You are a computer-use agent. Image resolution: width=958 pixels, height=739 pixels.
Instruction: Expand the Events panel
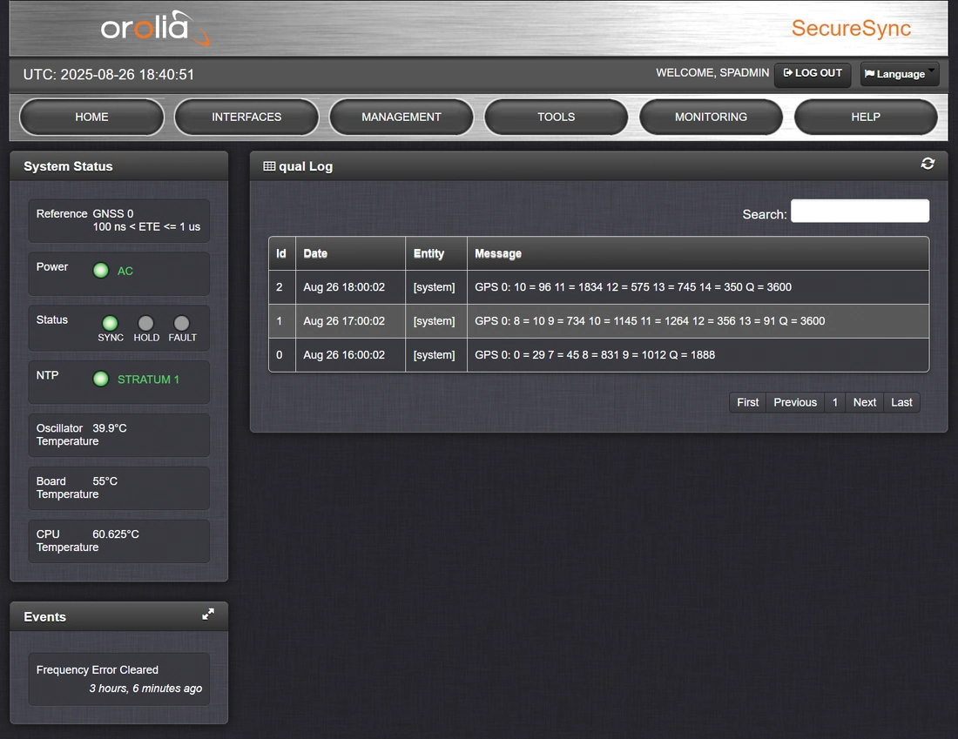point(208,615)
